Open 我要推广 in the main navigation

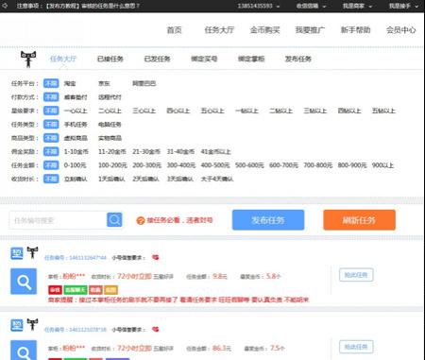310,30
